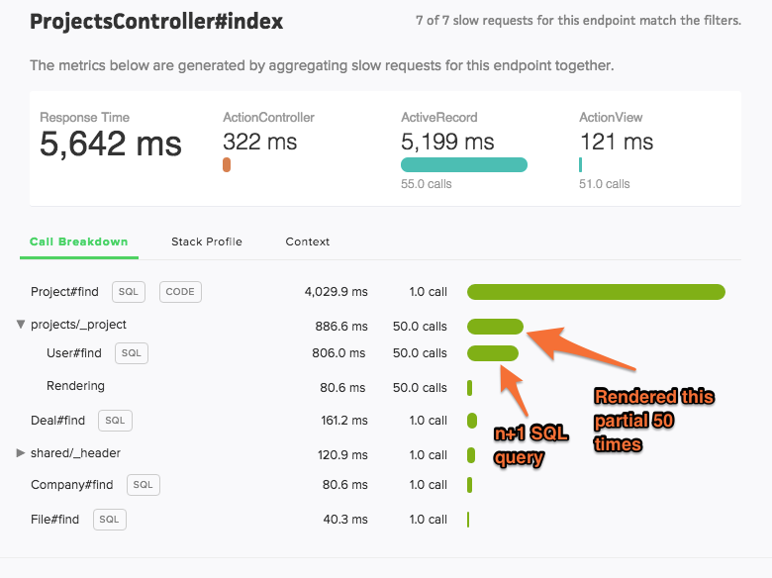This screenshot has width=772, height=578.
Task: Open the CODE badge beside Project#find
Action: pos(180,291)
